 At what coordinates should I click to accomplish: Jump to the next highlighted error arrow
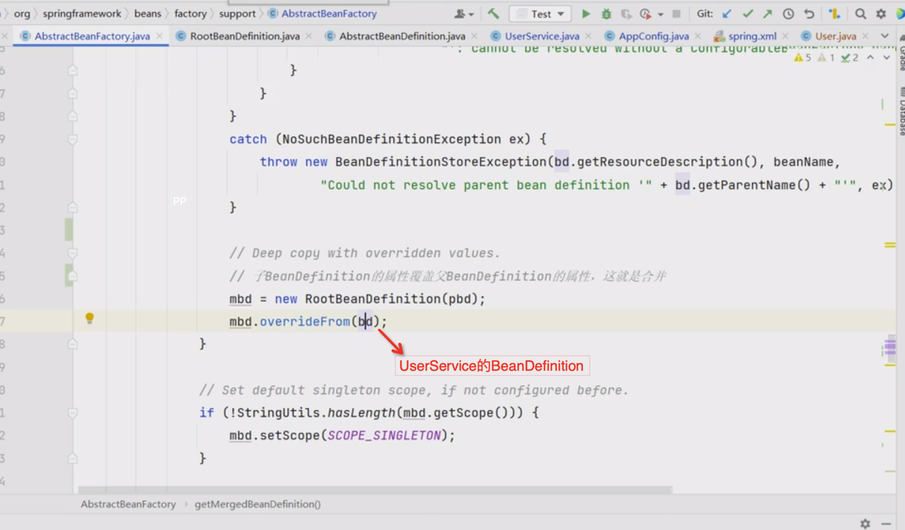click(887, 58)
